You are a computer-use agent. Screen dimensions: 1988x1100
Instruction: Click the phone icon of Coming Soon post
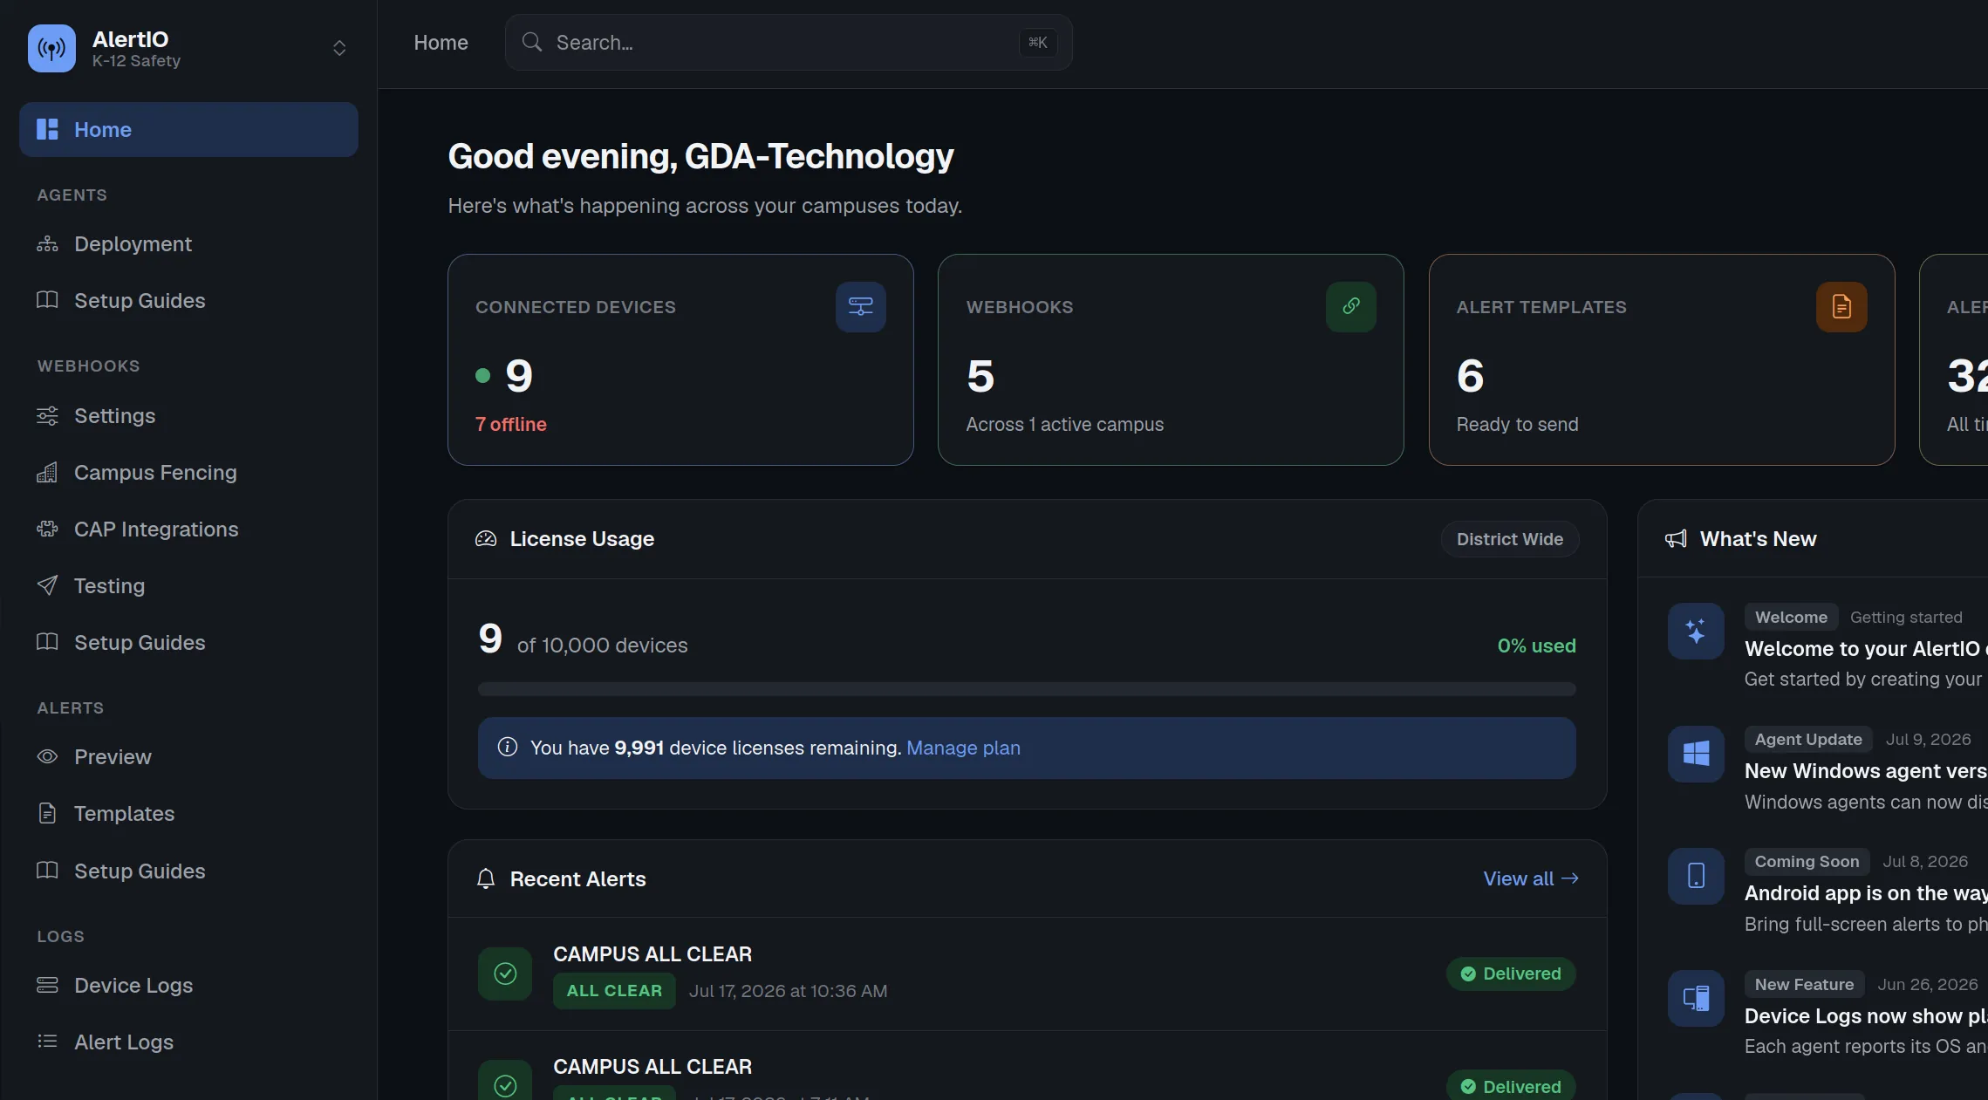(1696, 876)
